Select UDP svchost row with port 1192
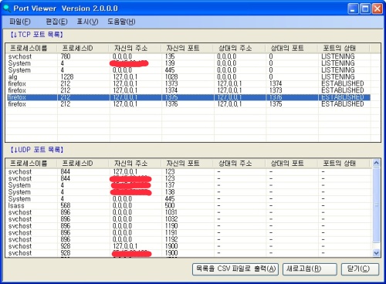 (x=188, y=239)
